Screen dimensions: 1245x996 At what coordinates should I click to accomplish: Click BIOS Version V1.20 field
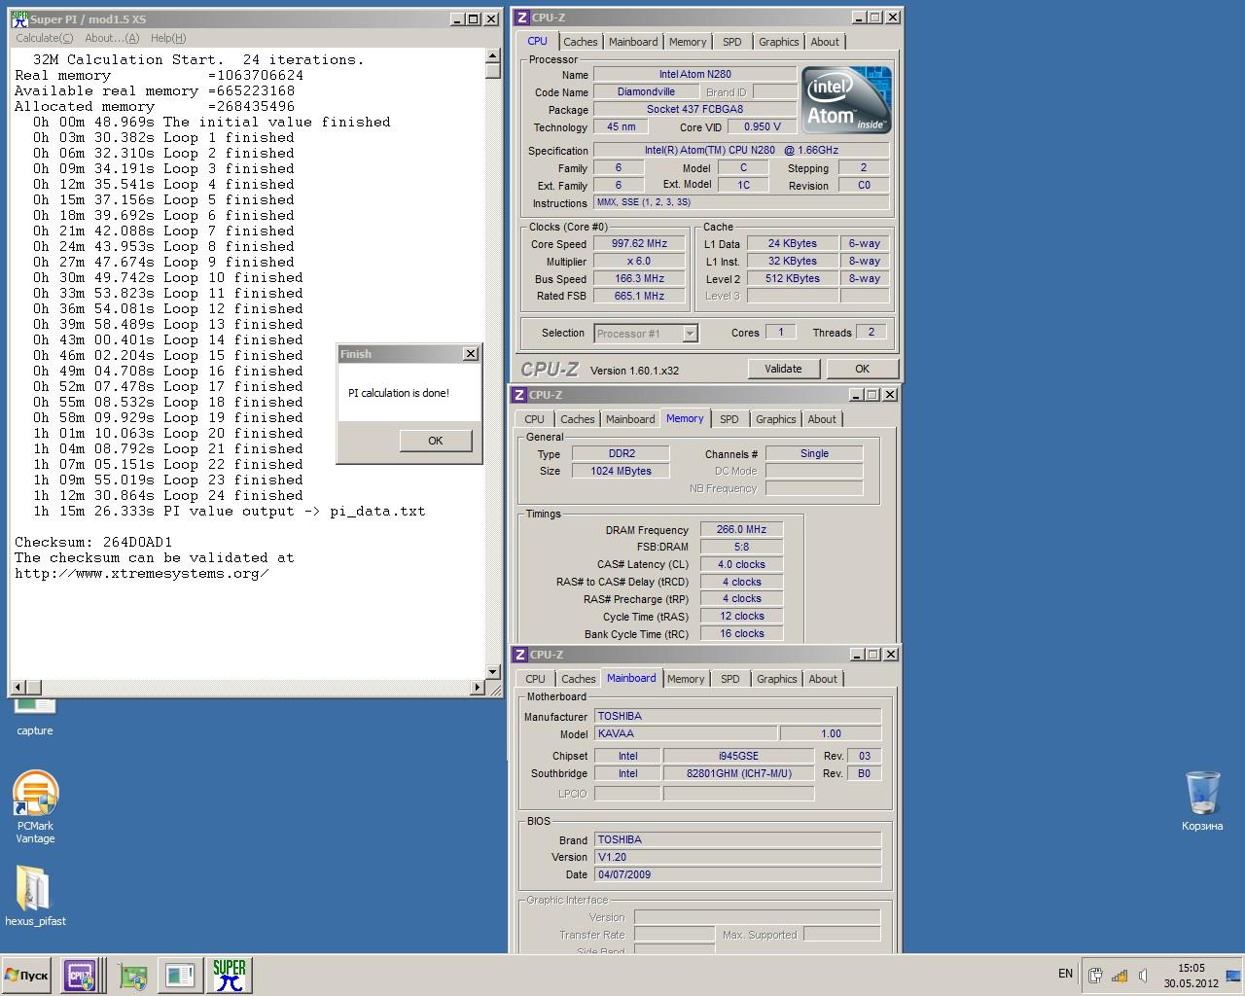(x=738, y=857)
